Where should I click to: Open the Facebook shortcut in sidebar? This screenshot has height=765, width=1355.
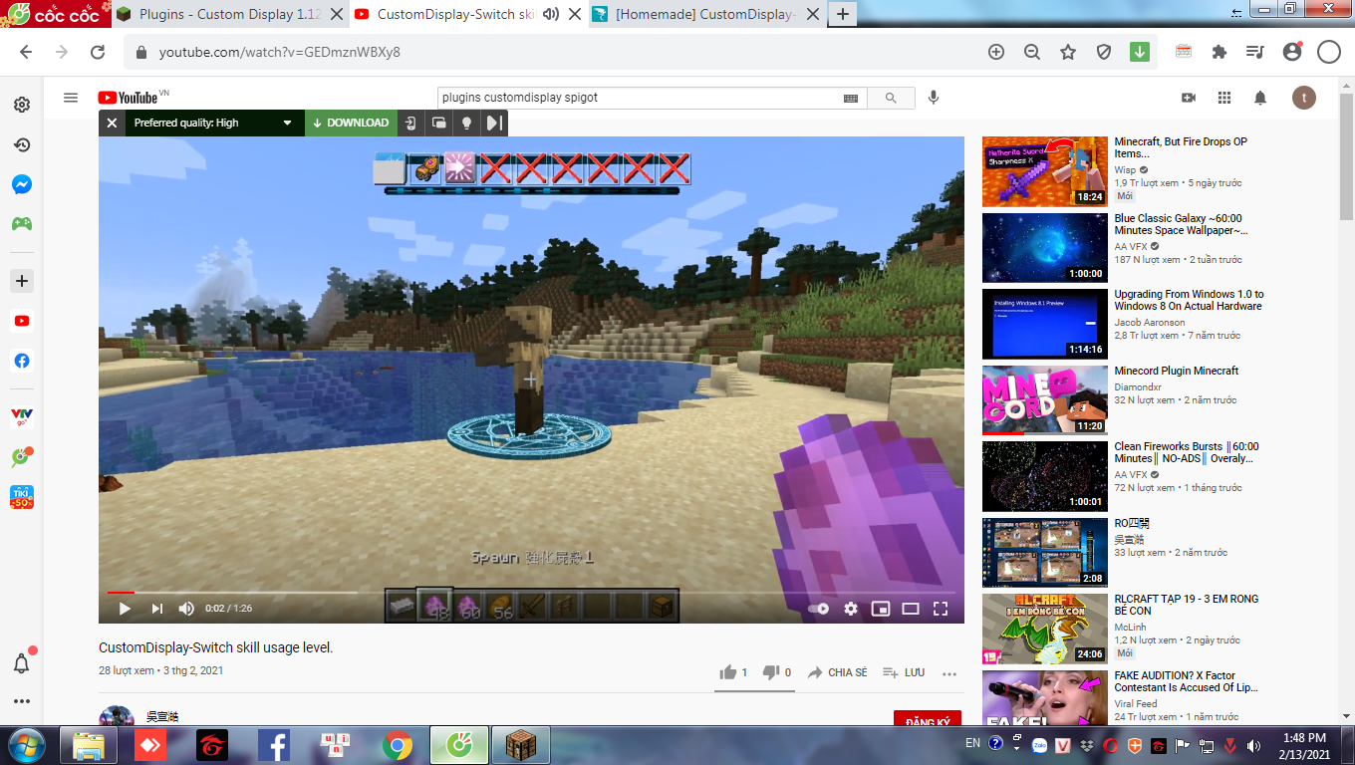[x=22, y=361]
